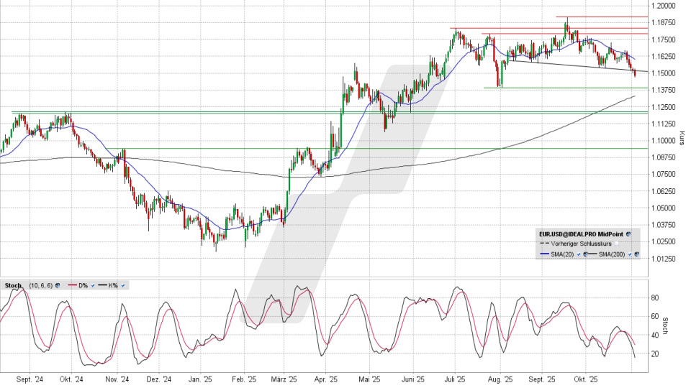Click the Stoch indicator label
Image resolution: width=691 pixels, height=388 pixels.
point(12,286)
